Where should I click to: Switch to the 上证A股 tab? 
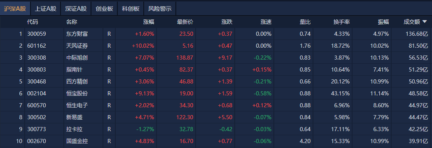[45, 9]
